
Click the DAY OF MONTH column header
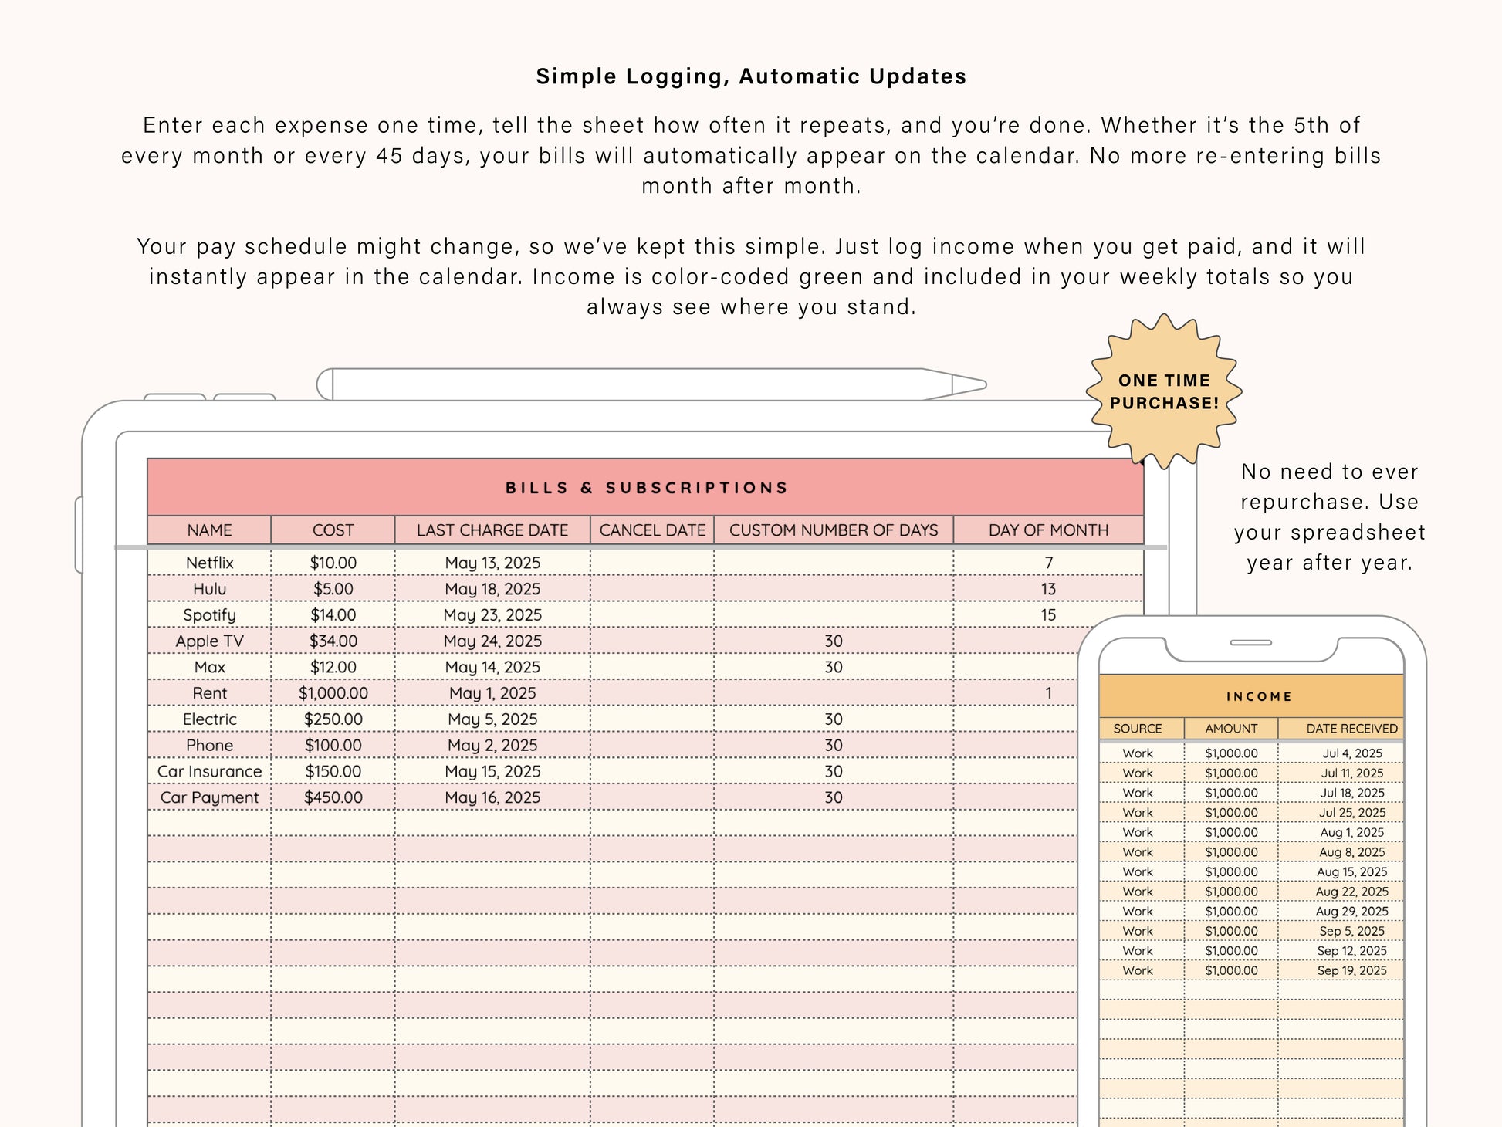coord(1048,530)
